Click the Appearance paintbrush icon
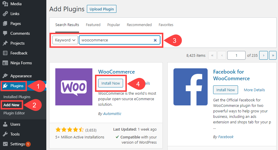278x150 pixels. click(x=5, y=76)
